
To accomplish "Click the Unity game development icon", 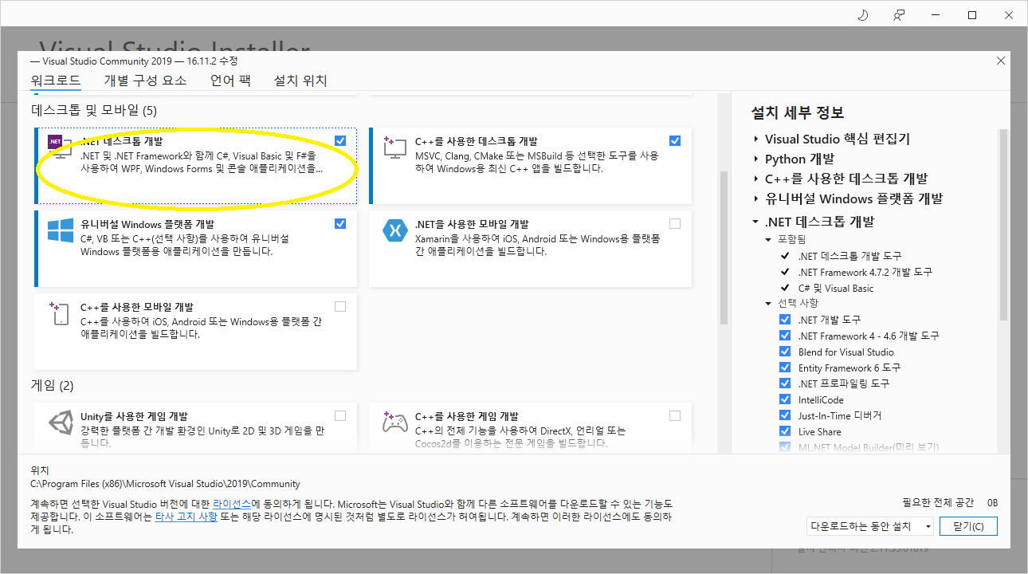I will click(x=61, y=423).
